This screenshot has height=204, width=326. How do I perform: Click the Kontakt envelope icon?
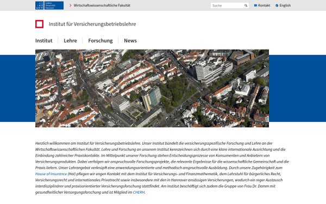[255, 5]
